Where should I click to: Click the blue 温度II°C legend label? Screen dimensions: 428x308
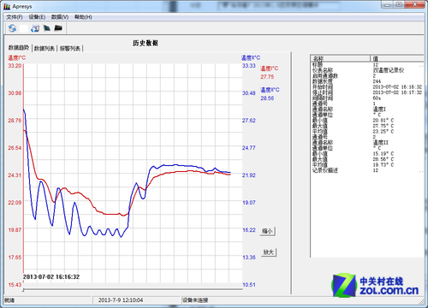click(270, 90)
